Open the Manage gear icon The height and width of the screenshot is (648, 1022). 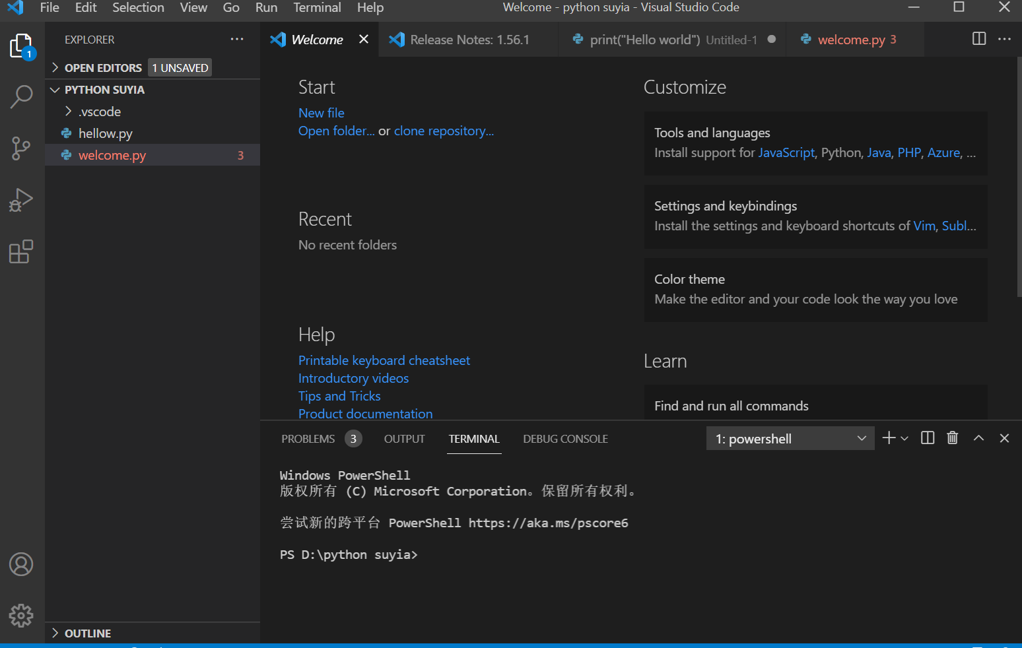pos(21,615)
